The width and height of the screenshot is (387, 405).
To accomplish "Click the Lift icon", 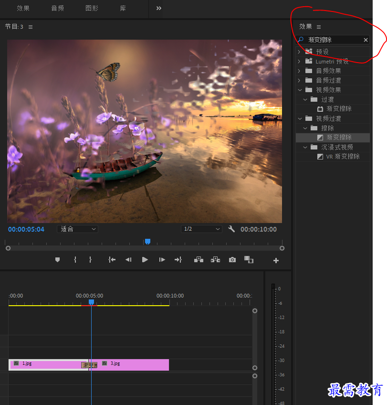I will [x=199, y=260].
